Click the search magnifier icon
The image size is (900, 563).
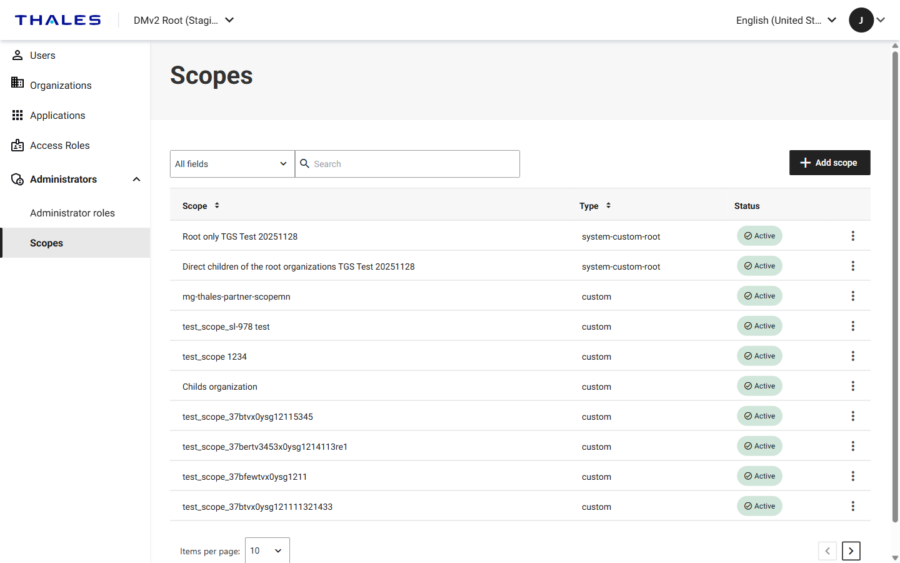[304, 163]
